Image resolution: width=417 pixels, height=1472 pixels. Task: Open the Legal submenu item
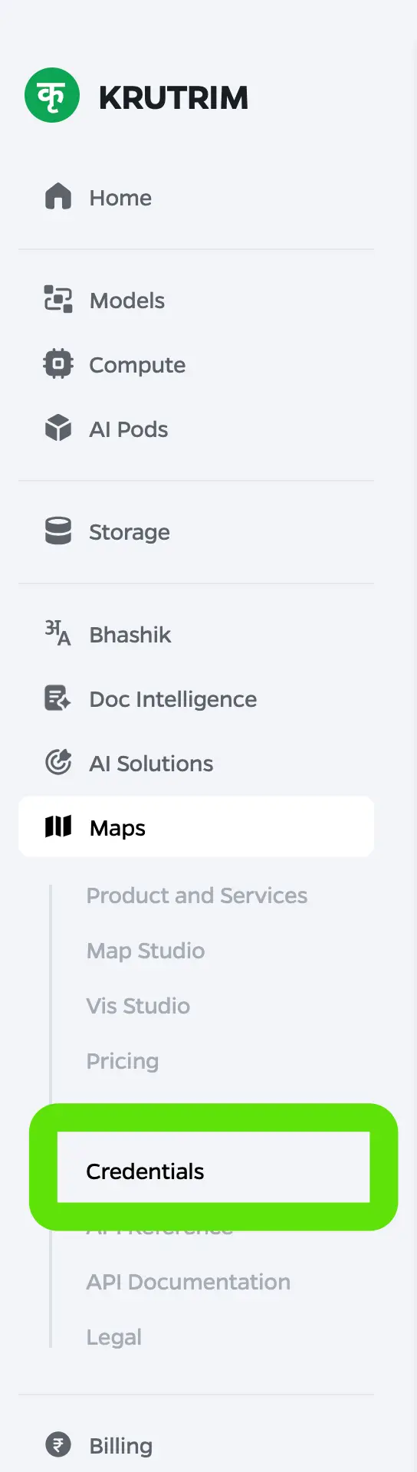(114, 1337)
